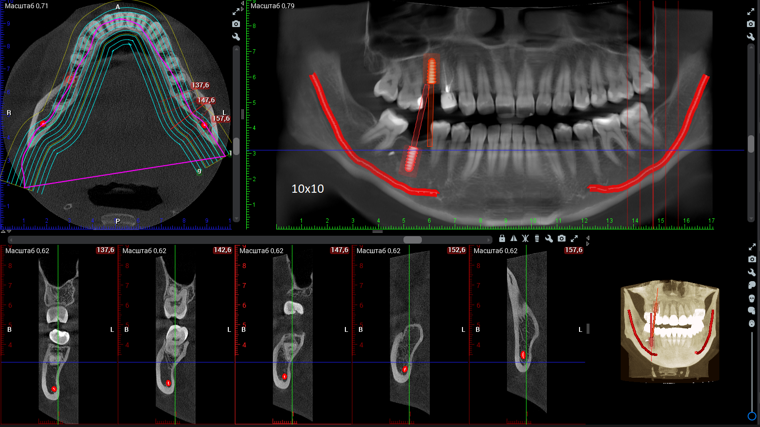Collapse panel with left triangle near cross-section toolbar
This screenshot has width=760, height=427.
click(588, 238)
